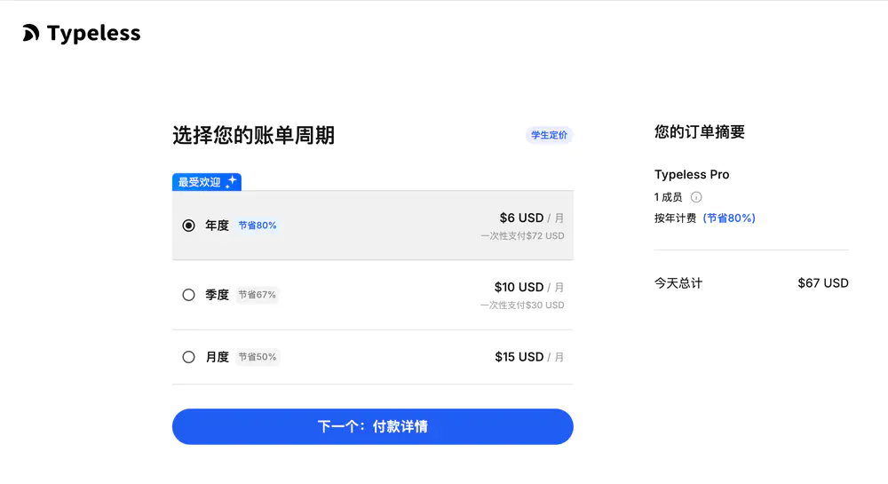The height and width of the screenshot is (484, 888).
Task: Click the $6 USD / 月 price
Action: [532, 218]
